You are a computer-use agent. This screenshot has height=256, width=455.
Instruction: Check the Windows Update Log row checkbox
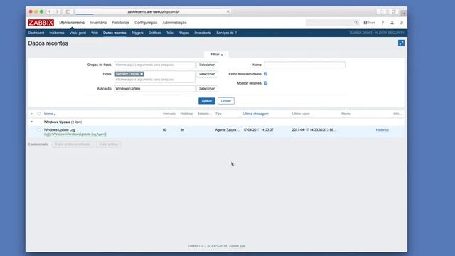click(x=39, y=129)
